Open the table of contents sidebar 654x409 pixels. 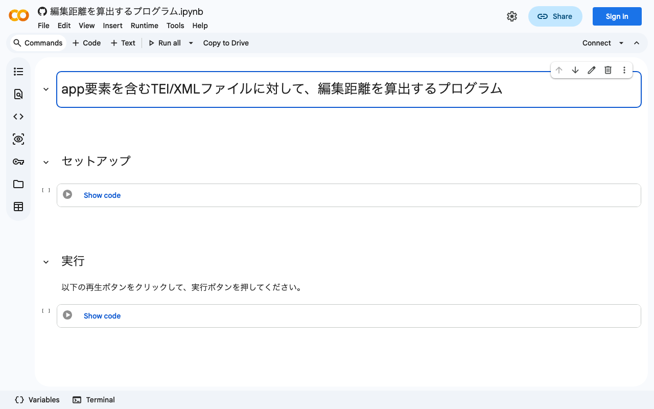click(x=18, y=72)
